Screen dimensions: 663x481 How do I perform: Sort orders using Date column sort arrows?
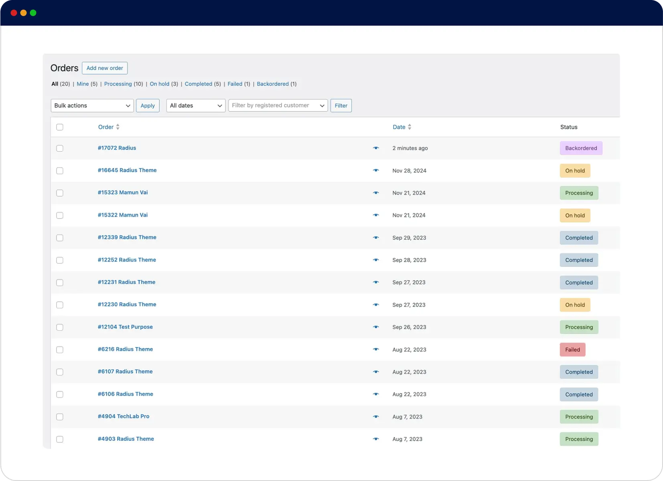tap(409, 127)
